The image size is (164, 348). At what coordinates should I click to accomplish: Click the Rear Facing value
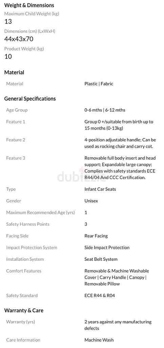click(96, 236)
